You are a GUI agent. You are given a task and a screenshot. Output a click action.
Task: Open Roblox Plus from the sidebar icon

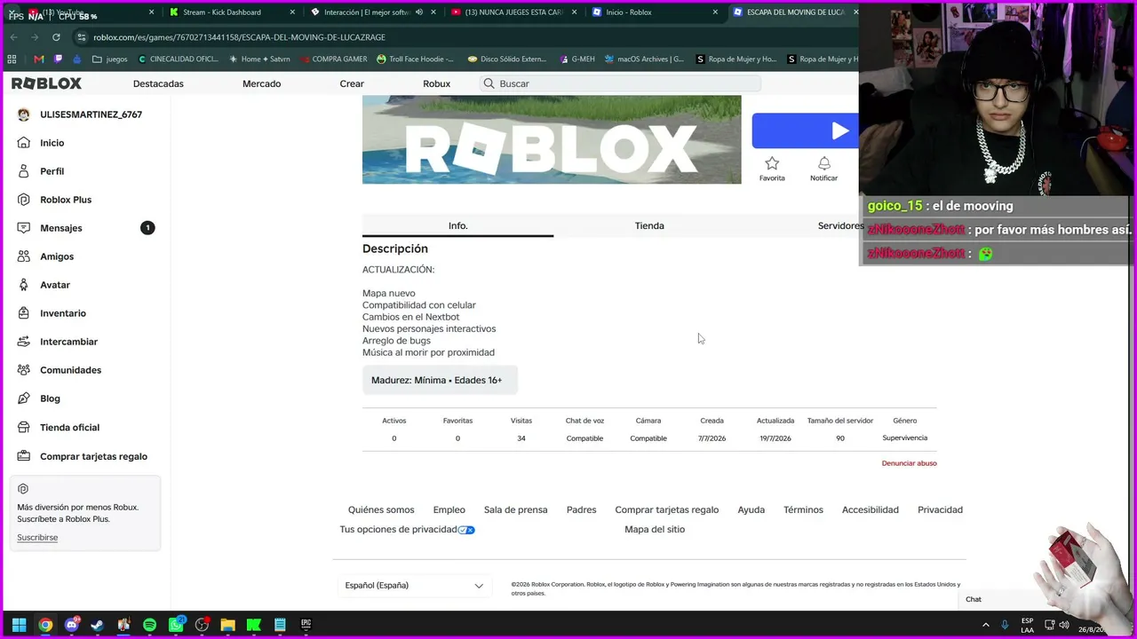click(23, 200)
